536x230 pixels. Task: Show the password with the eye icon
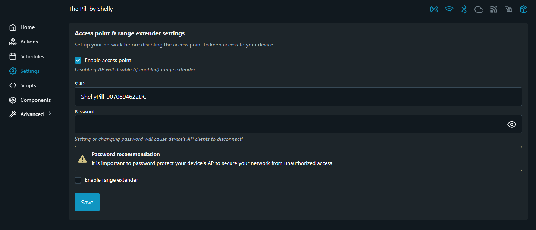[x=512, y=124]
